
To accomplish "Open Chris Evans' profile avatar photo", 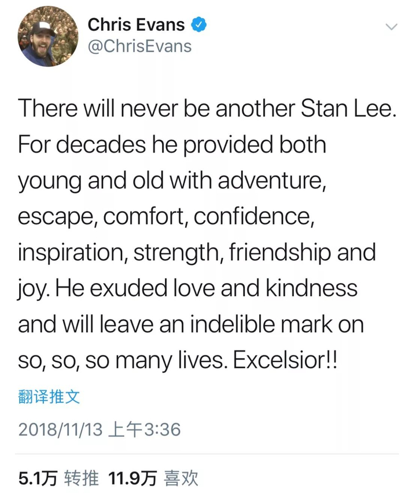I will coord(48,37).
